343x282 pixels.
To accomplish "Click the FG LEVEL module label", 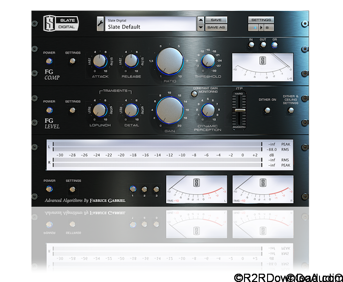I will 52,124.
